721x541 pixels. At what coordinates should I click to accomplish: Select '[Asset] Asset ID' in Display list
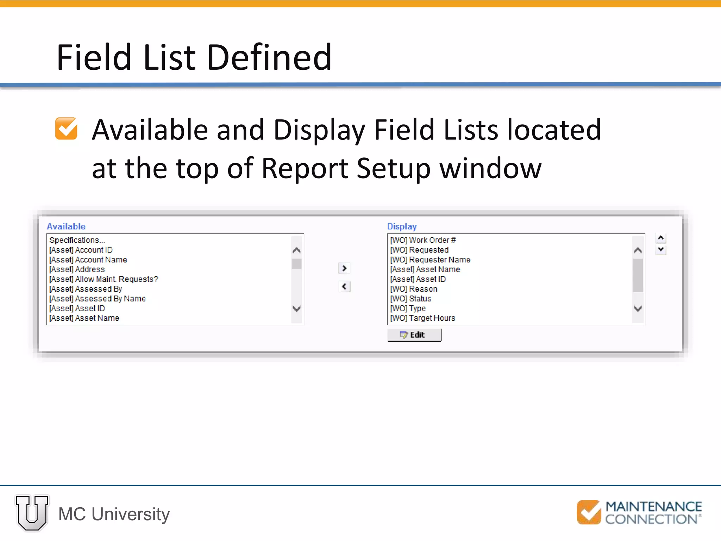point(418,279)
